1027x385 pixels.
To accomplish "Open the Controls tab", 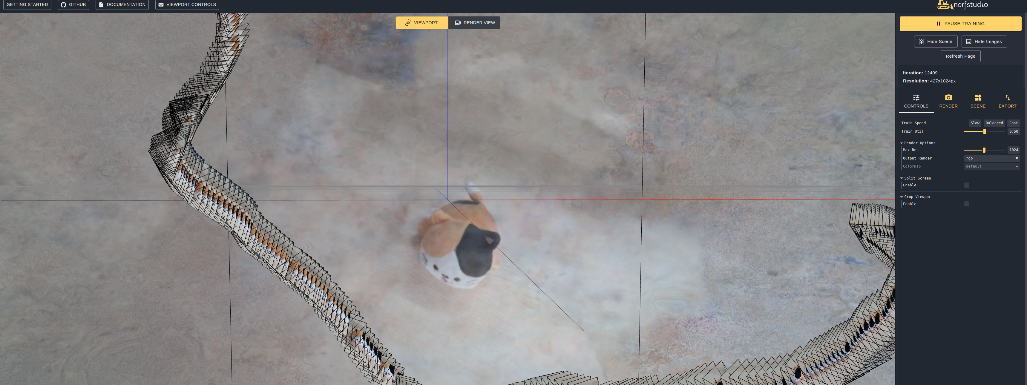I will (916, 102).
